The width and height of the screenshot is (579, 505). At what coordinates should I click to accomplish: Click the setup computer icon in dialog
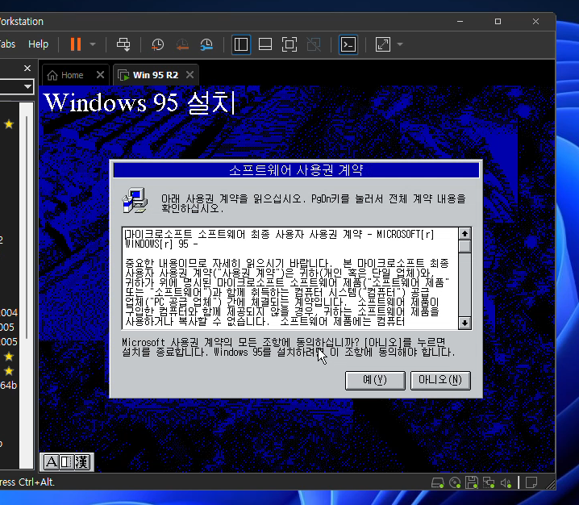point(135,201)
